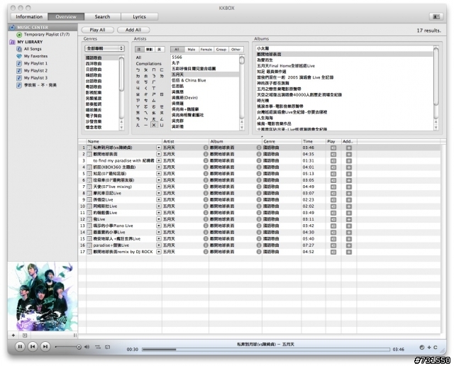The width and height of the screenshot is (454, 366).
Task: Play the song in row 1
Action: tap(333, 148)
